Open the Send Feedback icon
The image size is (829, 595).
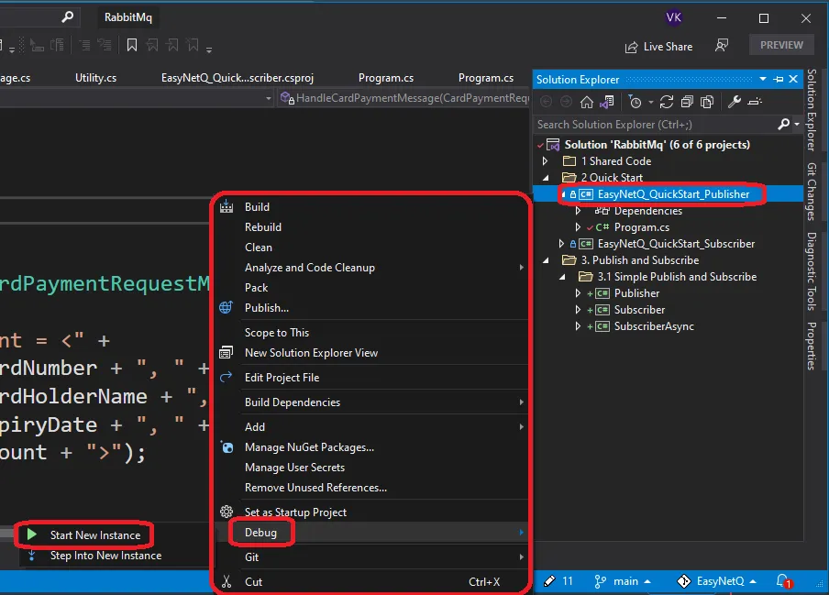click(723, 46)
